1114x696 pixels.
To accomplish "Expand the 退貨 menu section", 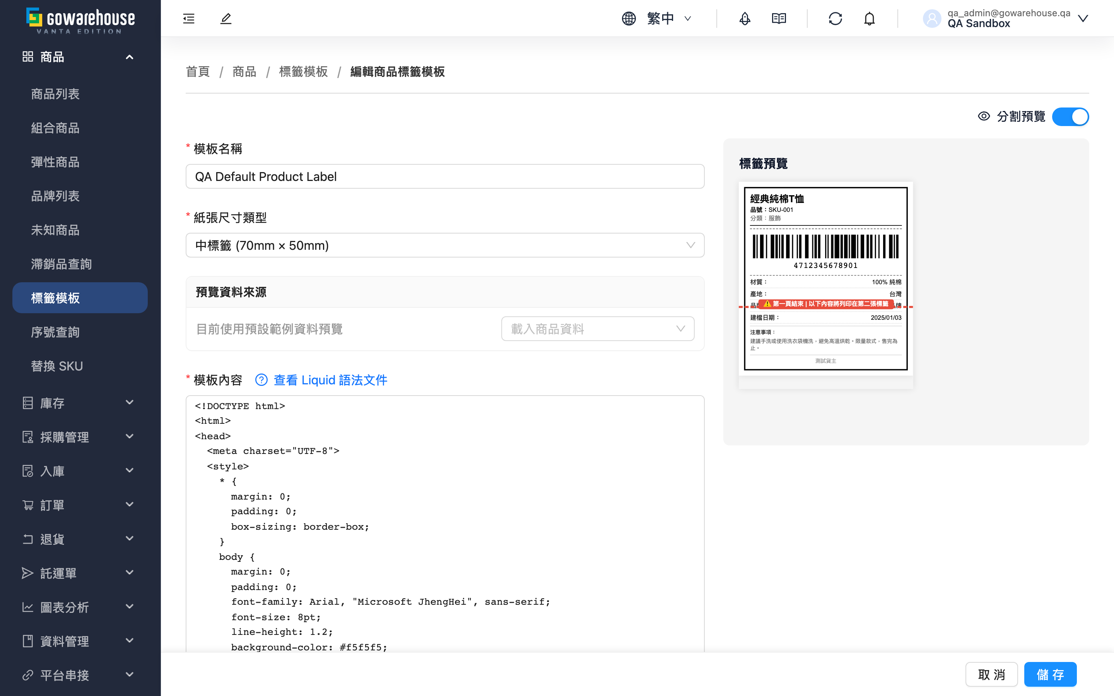I will pyautogui.click(x=129, y=539).
